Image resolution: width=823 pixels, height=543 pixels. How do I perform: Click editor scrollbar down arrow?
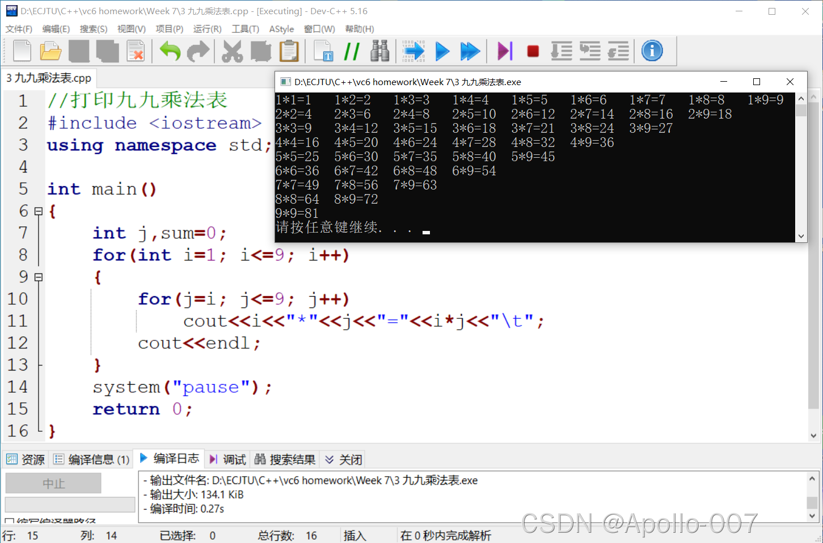813,436
